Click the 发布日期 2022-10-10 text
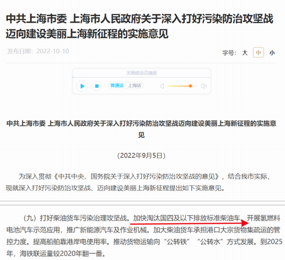This screenshot has height=260, width=285. [x=38, y=51]
